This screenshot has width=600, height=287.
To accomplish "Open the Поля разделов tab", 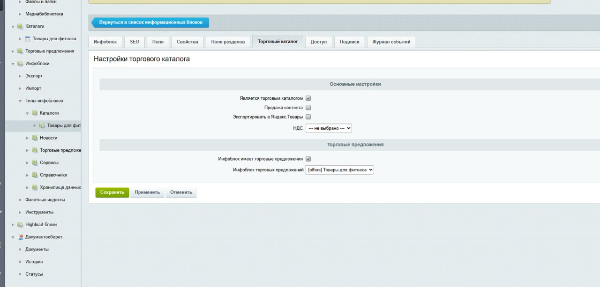I will (228, 42).
